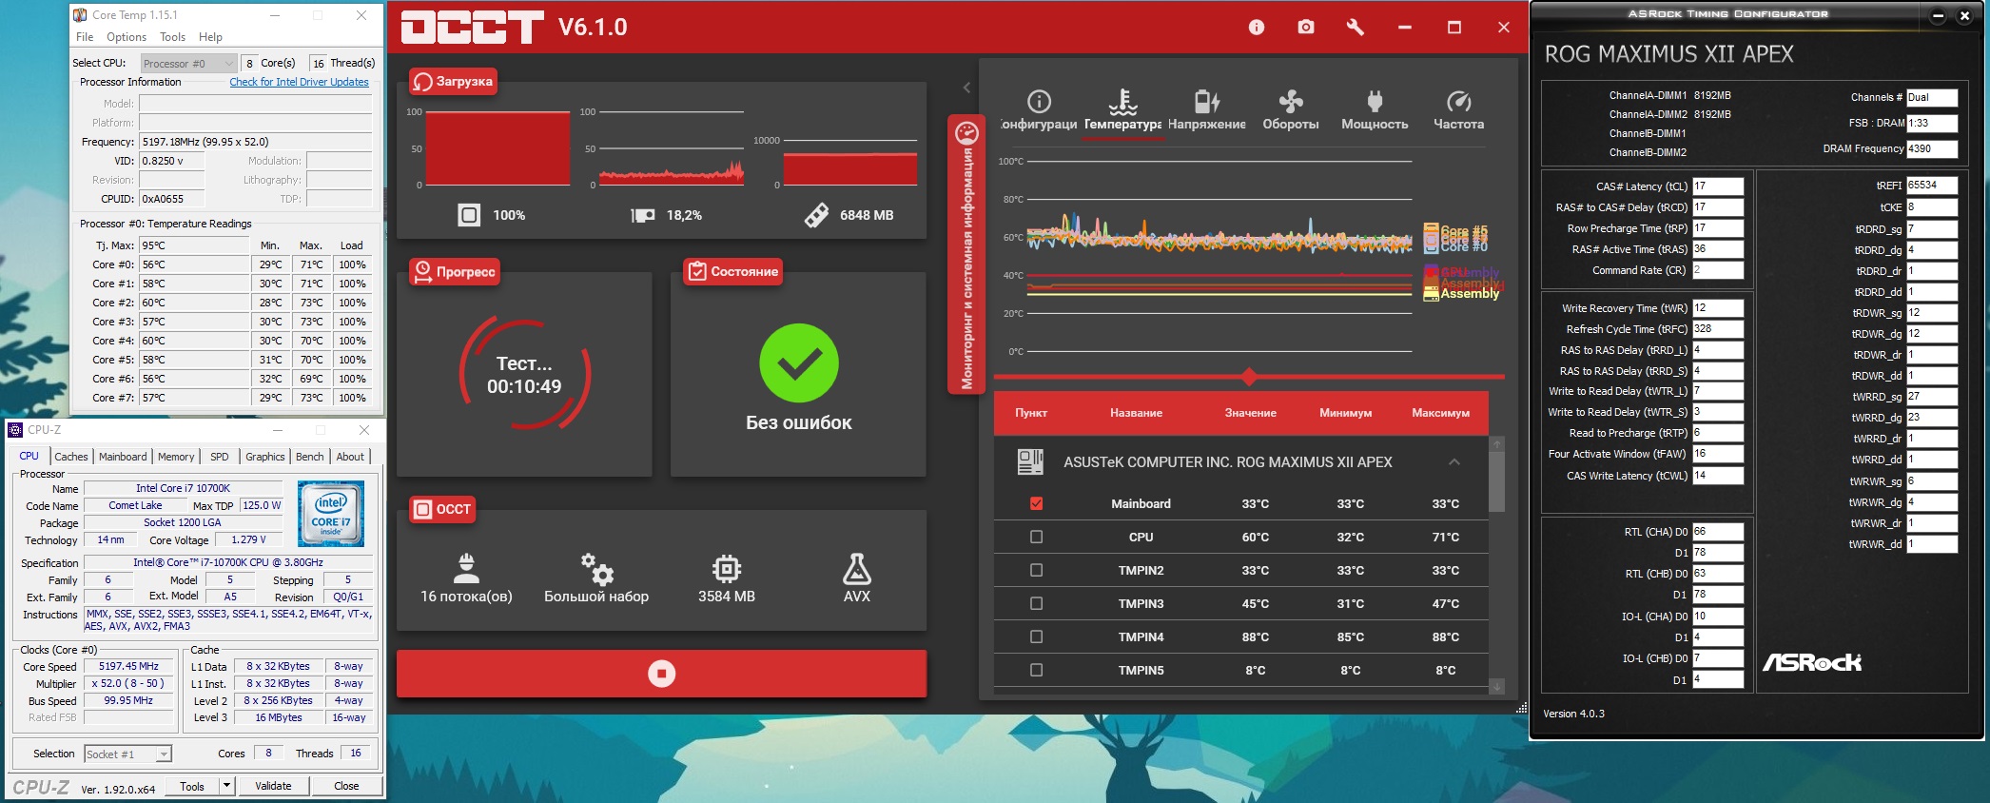This screenshot has width=1990, height=803.
Task: Click the 3584 MB memory chip icon
Action: click(727, 569)
